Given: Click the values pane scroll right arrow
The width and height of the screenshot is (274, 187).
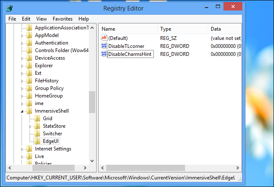Looking at the screenshot, I should (237, 168).
